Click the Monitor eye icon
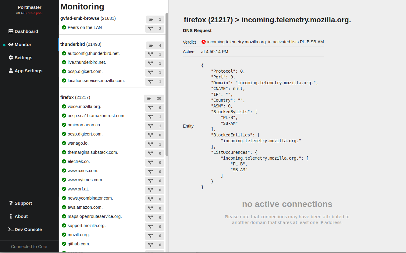Image resolution: width=406 pixels, height=253 pixels. click(x=11, y=45)
